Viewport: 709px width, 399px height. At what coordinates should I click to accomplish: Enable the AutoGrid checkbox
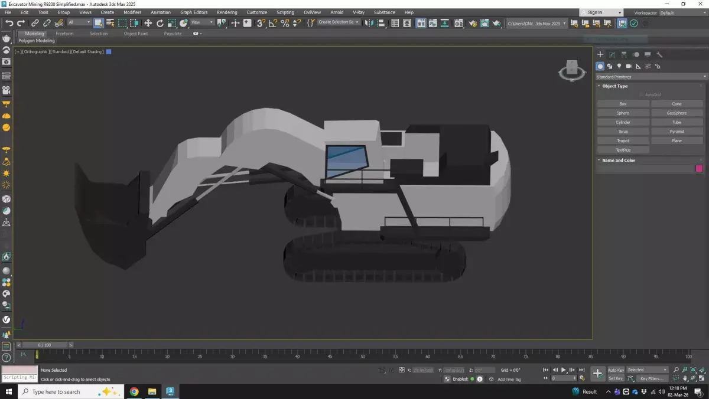(642, 94)
